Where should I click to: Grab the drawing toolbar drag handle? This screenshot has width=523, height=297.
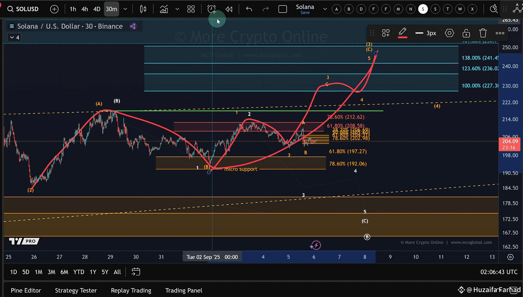(372, 33)
